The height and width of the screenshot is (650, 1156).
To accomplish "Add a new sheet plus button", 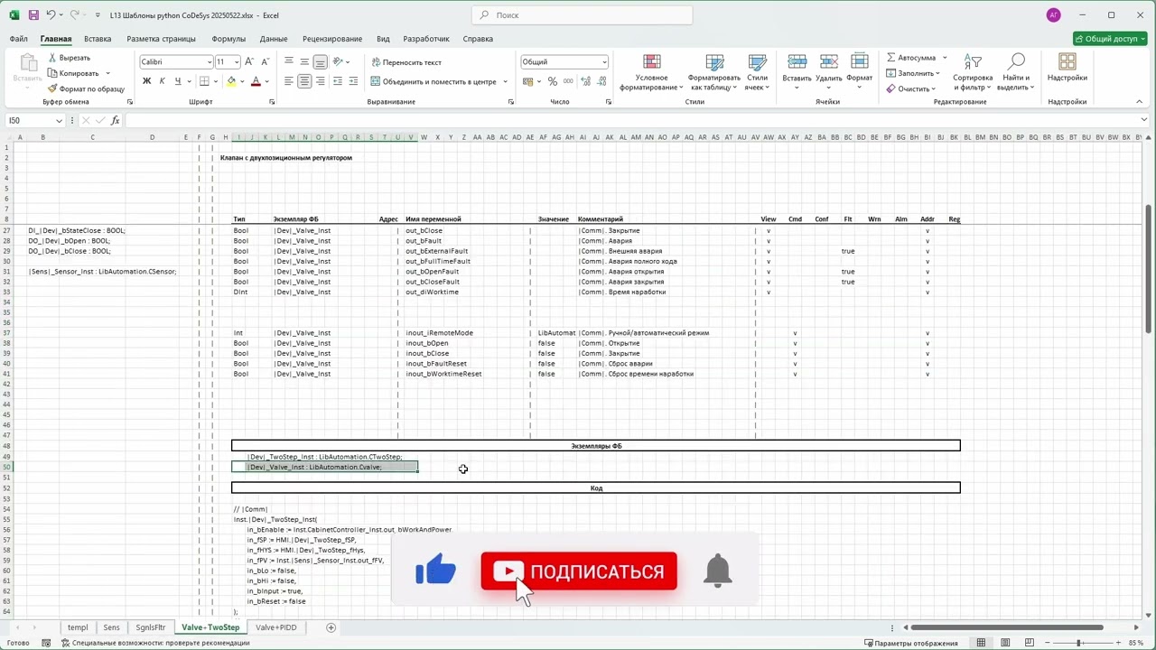I will point(331,627).
